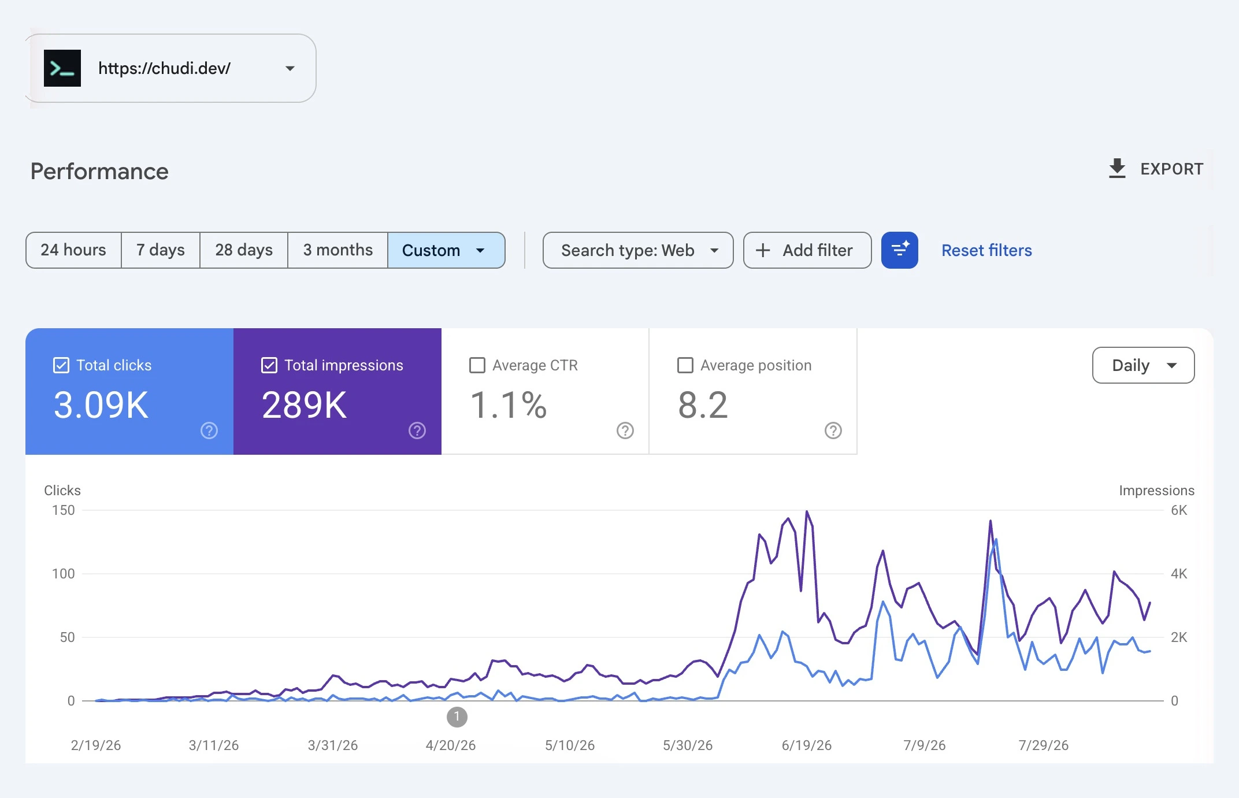
Task: Switch to the 3 months date range
Action: (x=338, y=250)
